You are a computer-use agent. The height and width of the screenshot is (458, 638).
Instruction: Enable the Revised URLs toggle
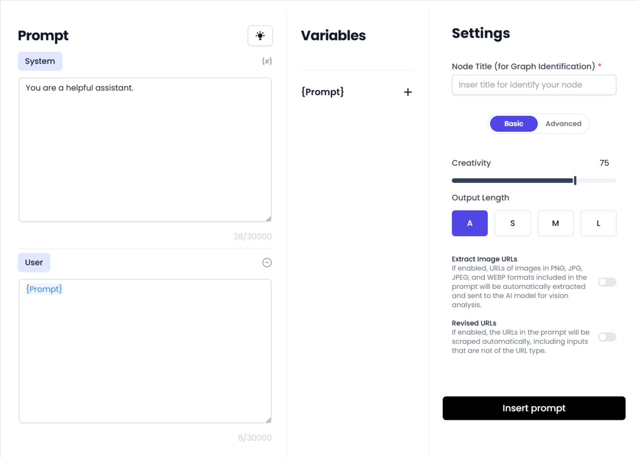click(607, 337)
